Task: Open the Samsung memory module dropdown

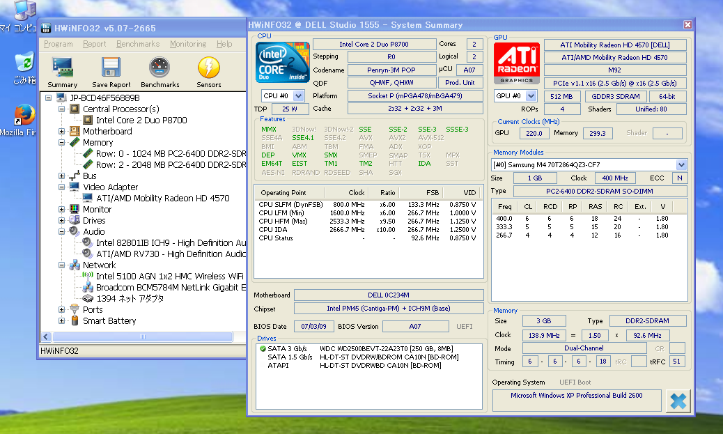Action: [681, 164]
